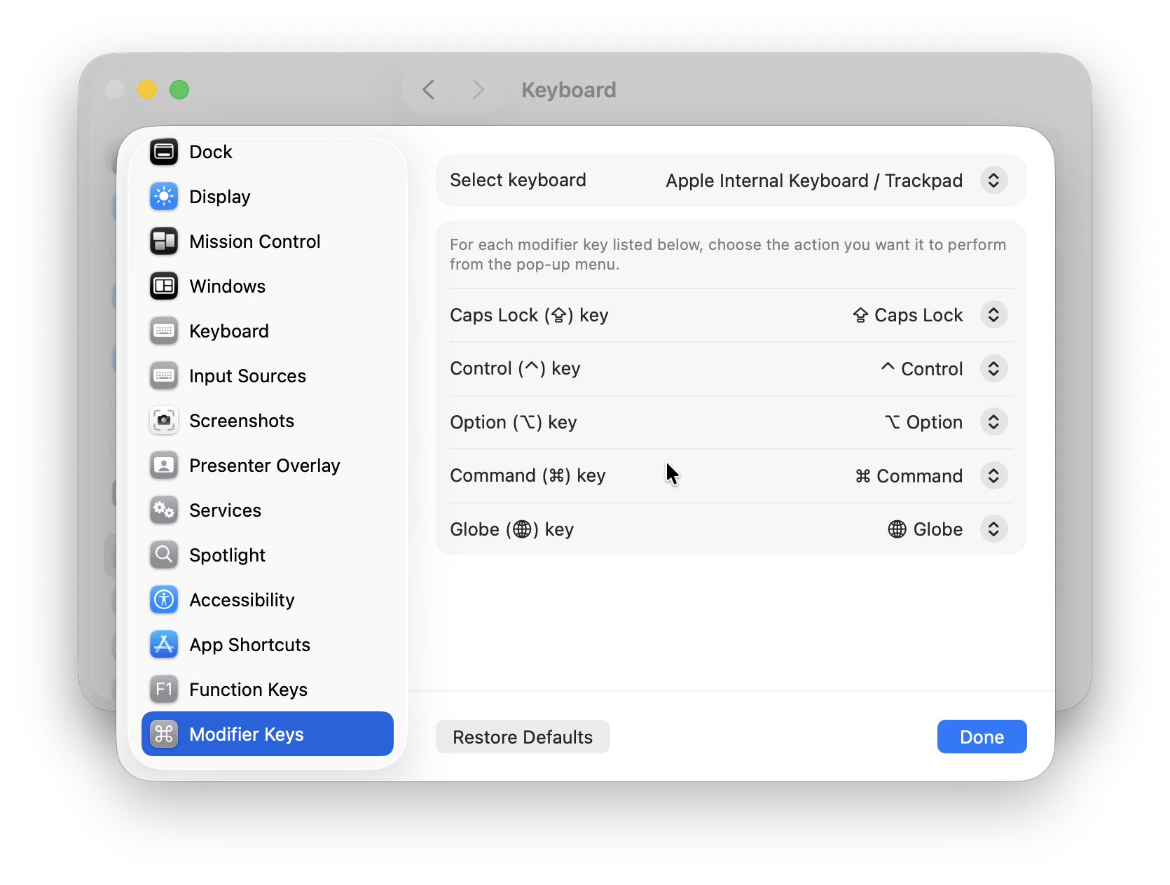
Task: Open the Dock settings icon in sidebar
Action: tap(163, 151)
